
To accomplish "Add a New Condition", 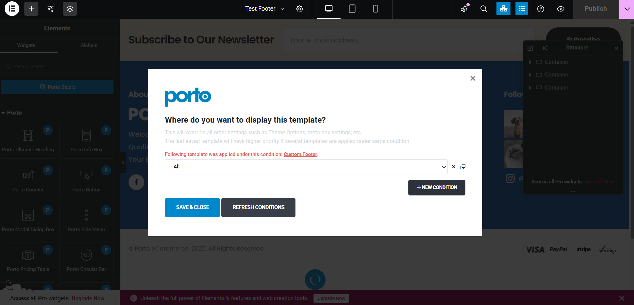I will coord(437,188).
